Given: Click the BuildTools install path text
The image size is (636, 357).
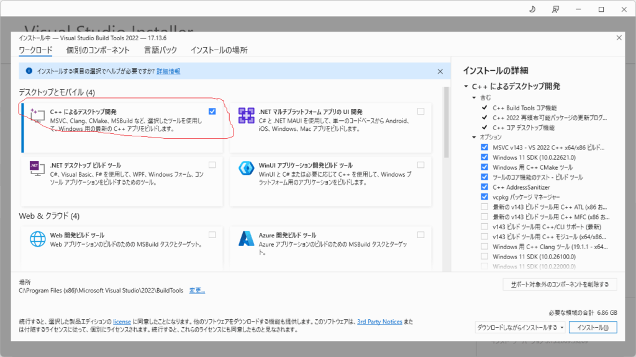Looking at the screenshot, I should point(101,290).
